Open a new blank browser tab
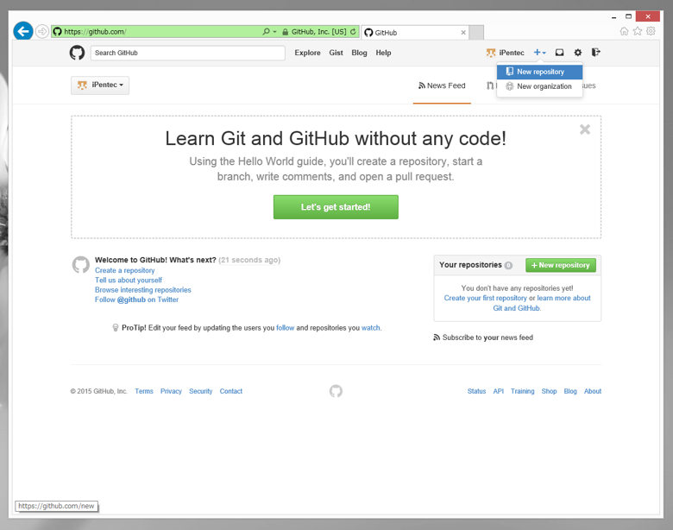The height and width of the screenshot is (530, 673). pyautogui.click(x=476, y=32)
